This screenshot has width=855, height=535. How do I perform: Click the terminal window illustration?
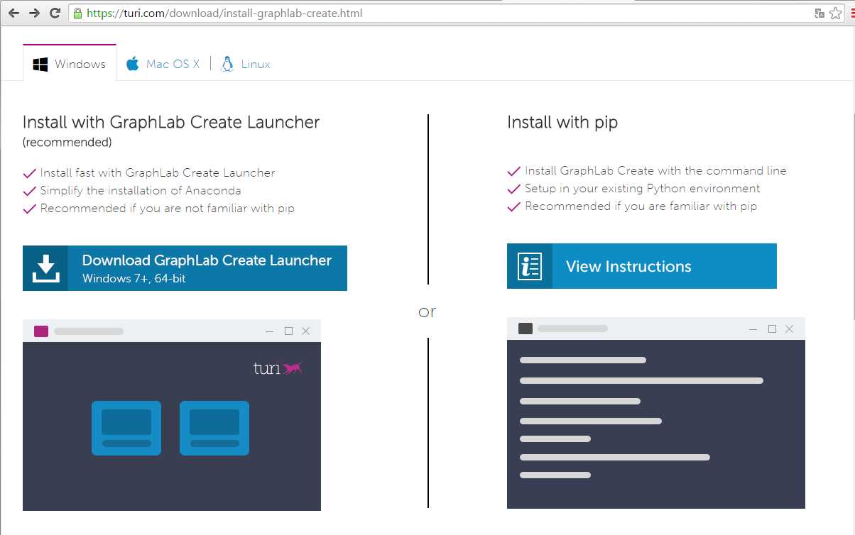[656, 413]
